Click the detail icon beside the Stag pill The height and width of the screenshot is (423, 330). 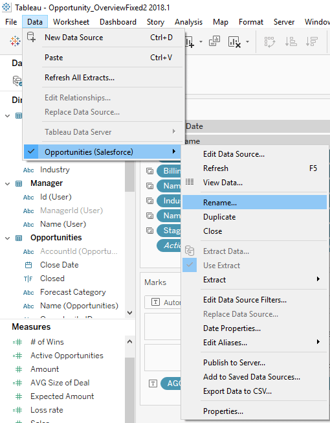click(x=149, y=231)
